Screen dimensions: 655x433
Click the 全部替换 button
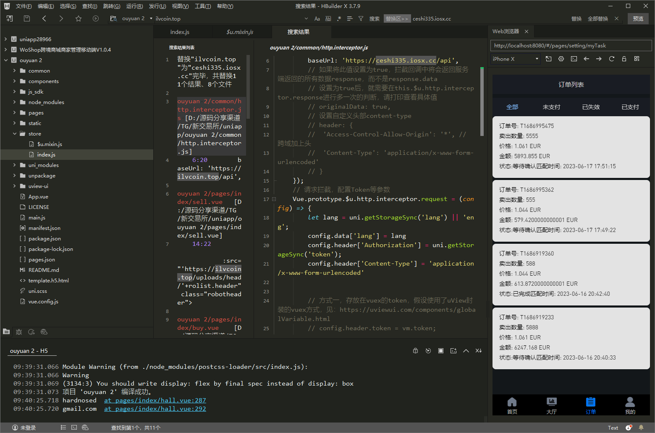pyautogui.click(x=597, y=18)
